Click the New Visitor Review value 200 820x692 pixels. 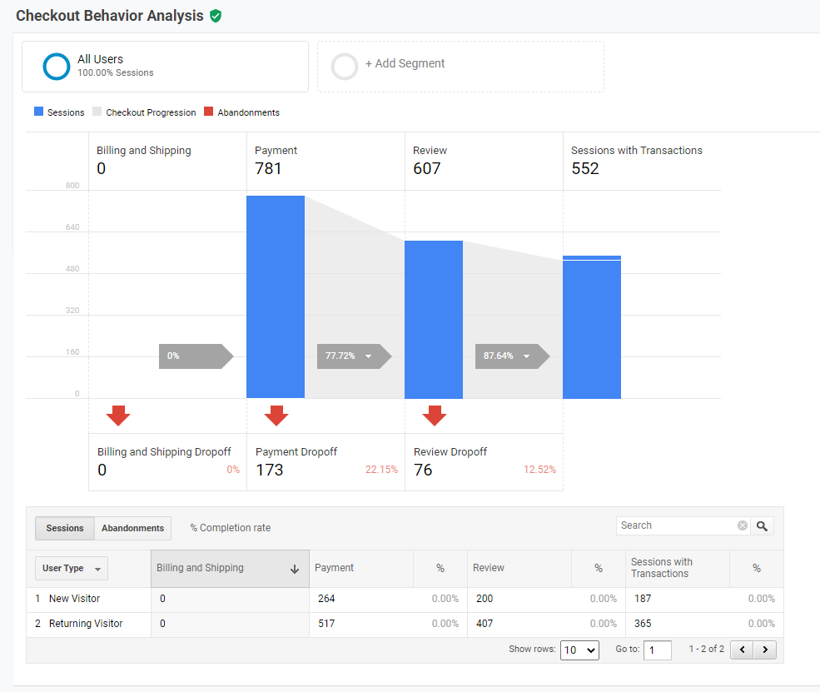coord(485,599)
